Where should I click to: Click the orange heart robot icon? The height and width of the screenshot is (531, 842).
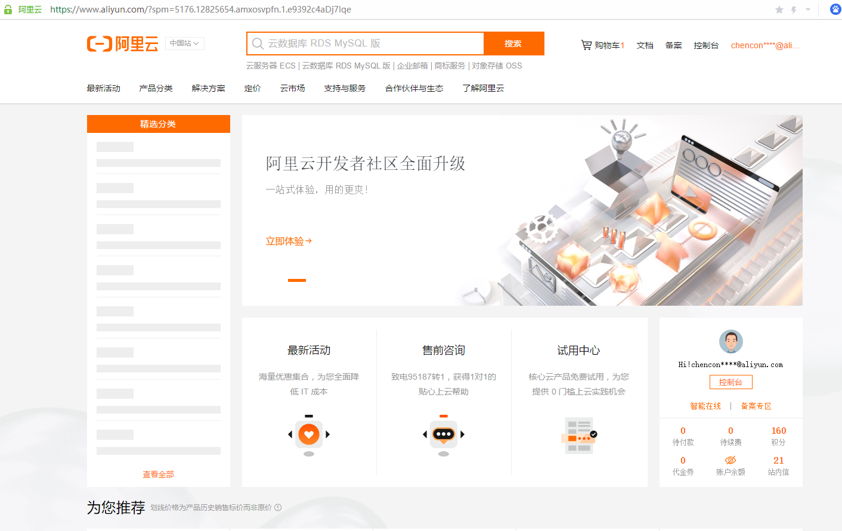(309, 434)
